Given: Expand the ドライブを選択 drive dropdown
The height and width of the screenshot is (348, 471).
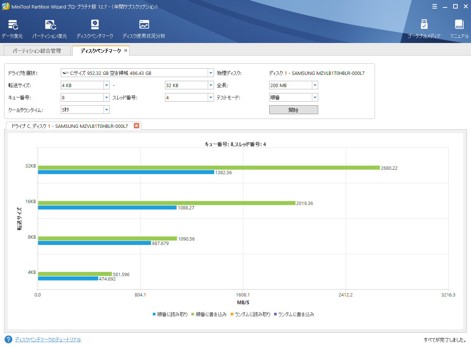Looking at the screenshot, I should point(211,73).
